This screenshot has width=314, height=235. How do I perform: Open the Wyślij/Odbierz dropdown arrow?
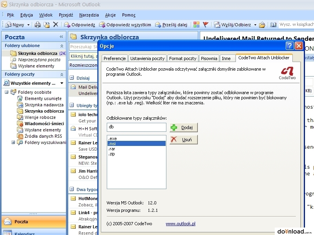click(x=255, y=25)
